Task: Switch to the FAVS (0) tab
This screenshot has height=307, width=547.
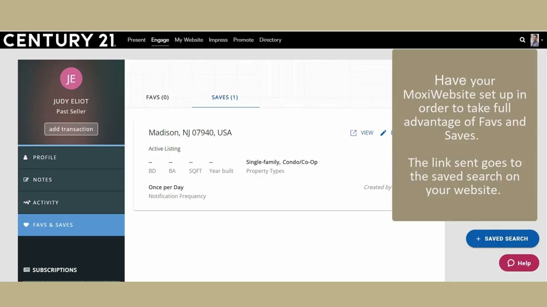Action: 157,97
